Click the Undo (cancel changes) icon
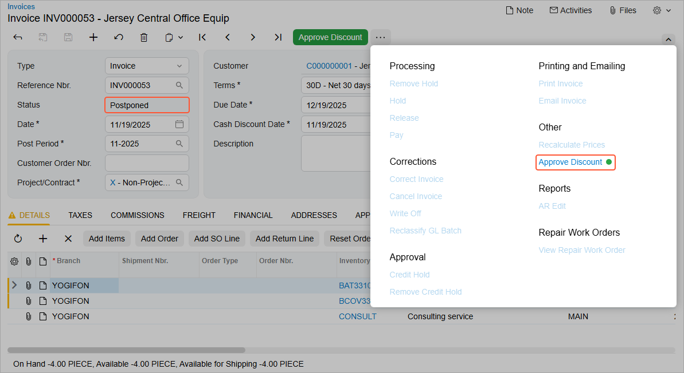684x373 pixels. [x=119, y=37]
